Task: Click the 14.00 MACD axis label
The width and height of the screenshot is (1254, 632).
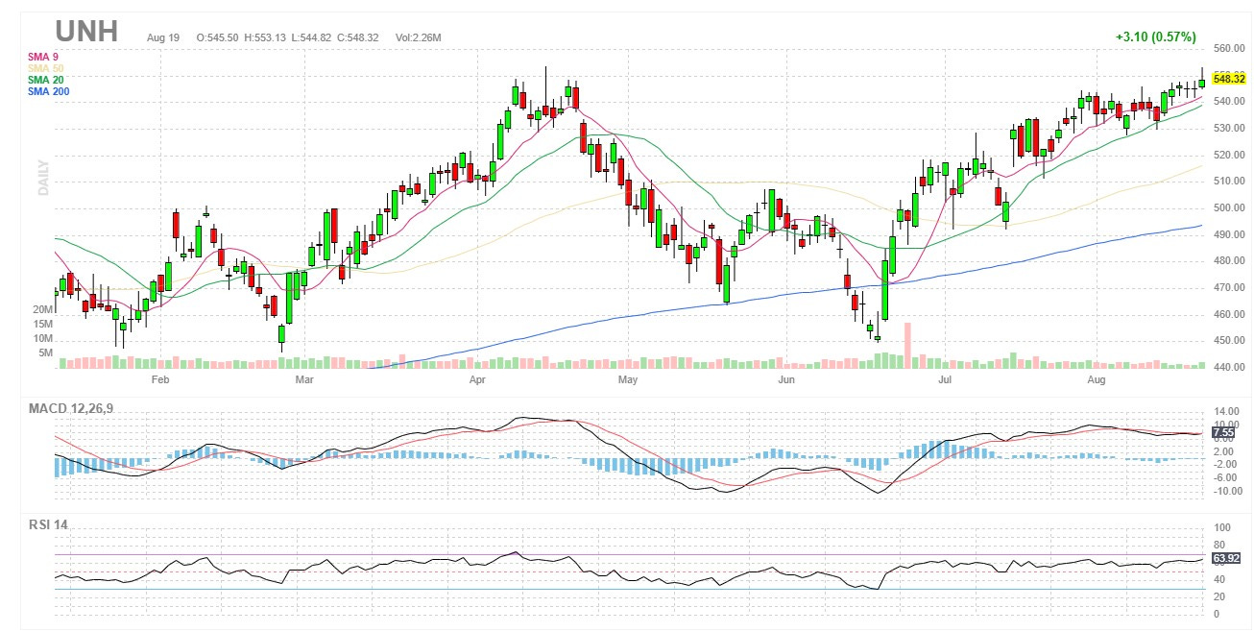Action: [1226, 411]
